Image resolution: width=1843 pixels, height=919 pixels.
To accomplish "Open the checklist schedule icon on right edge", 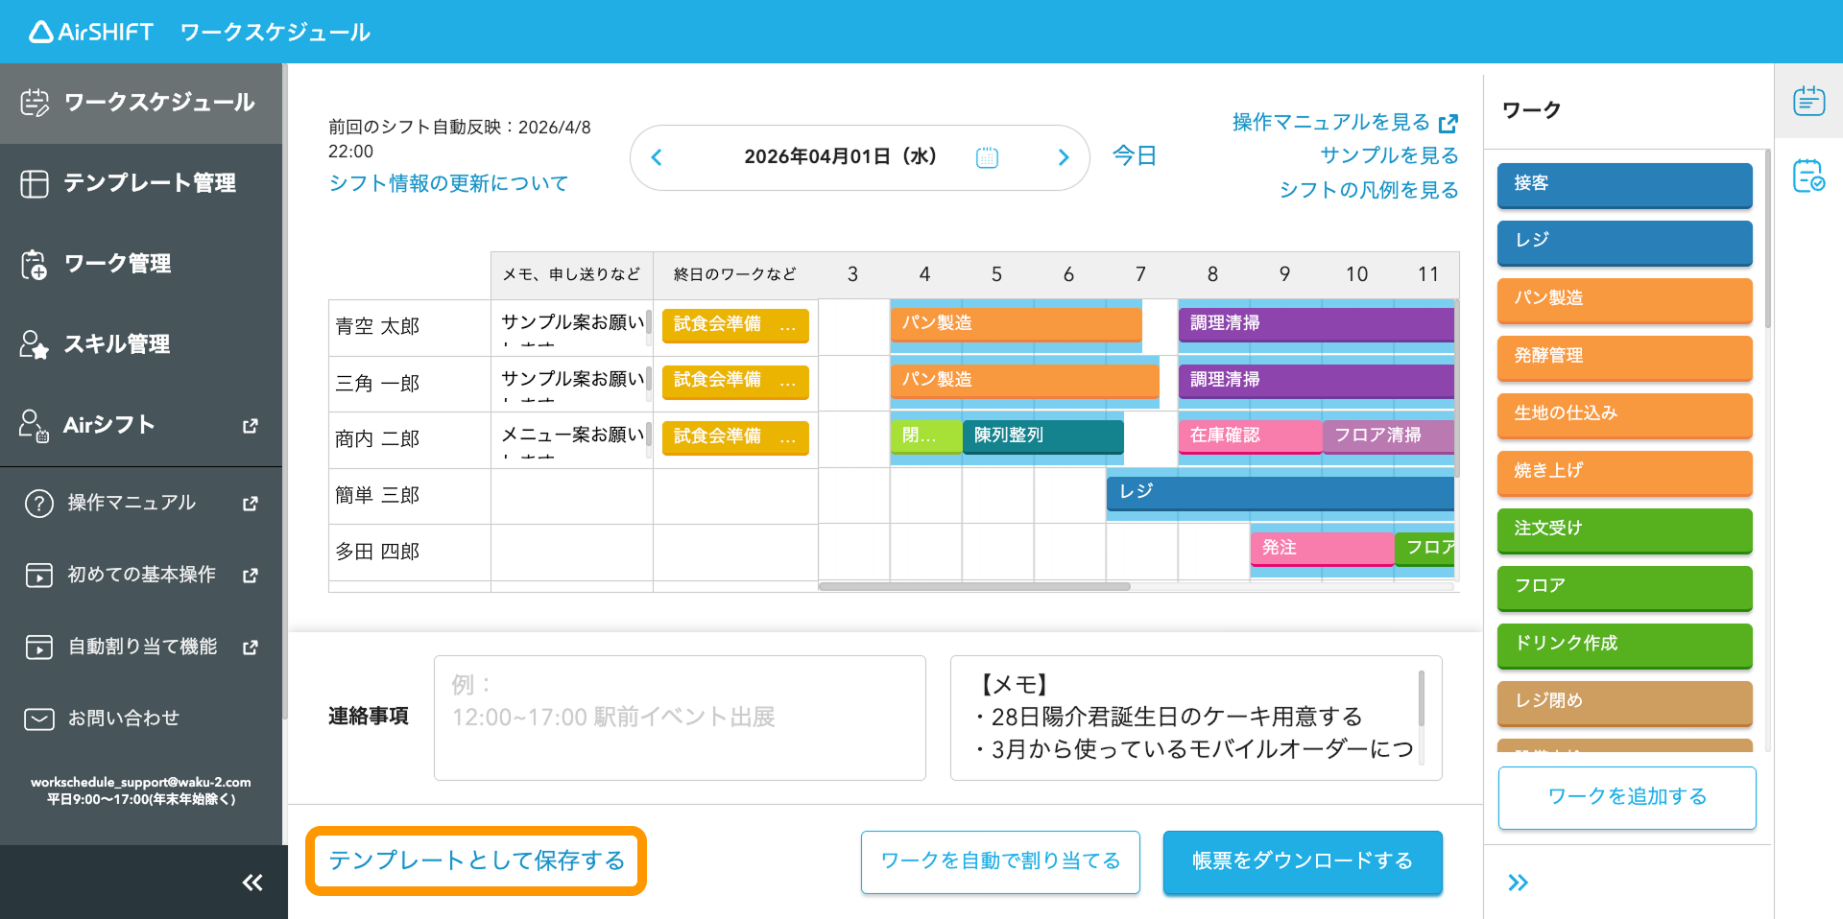I will pos(1809,176).
